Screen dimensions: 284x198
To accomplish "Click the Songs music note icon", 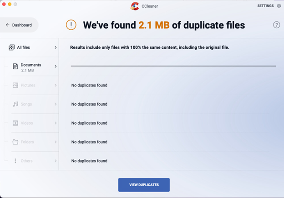I will 15,104.
